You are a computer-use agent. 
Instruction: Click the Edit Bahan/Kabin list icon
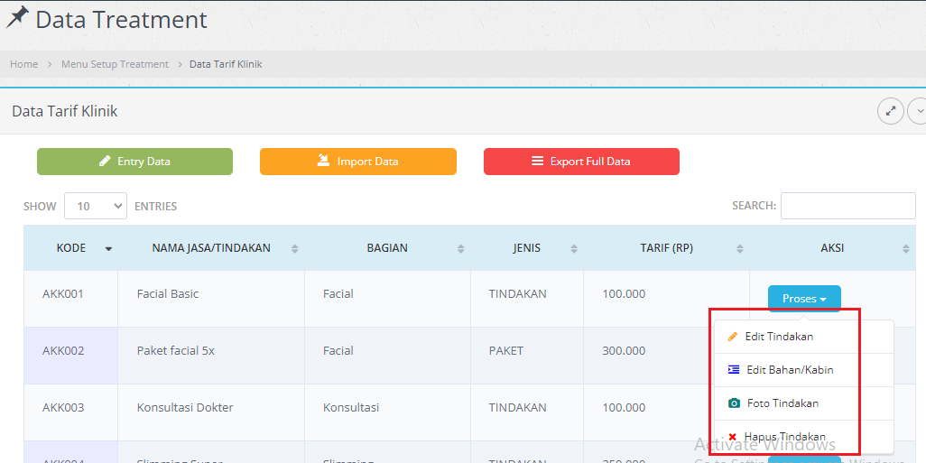point(734,370)
